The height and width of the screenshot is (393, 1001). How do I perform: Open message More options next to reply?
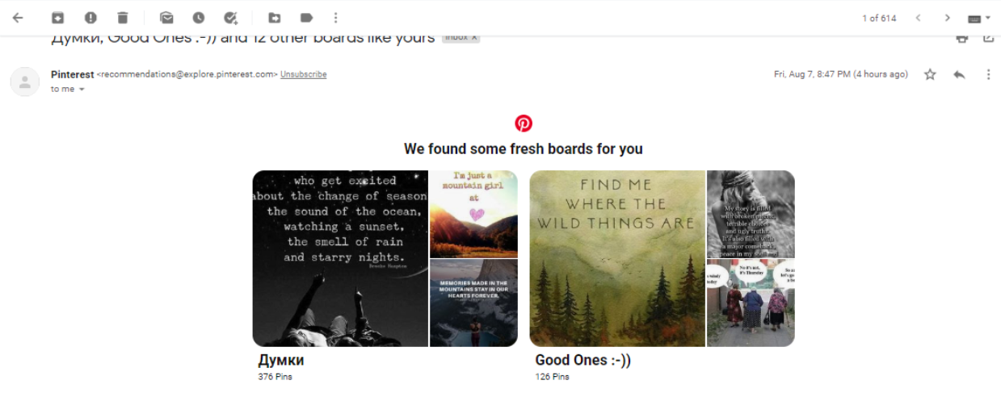pos(988,74)
